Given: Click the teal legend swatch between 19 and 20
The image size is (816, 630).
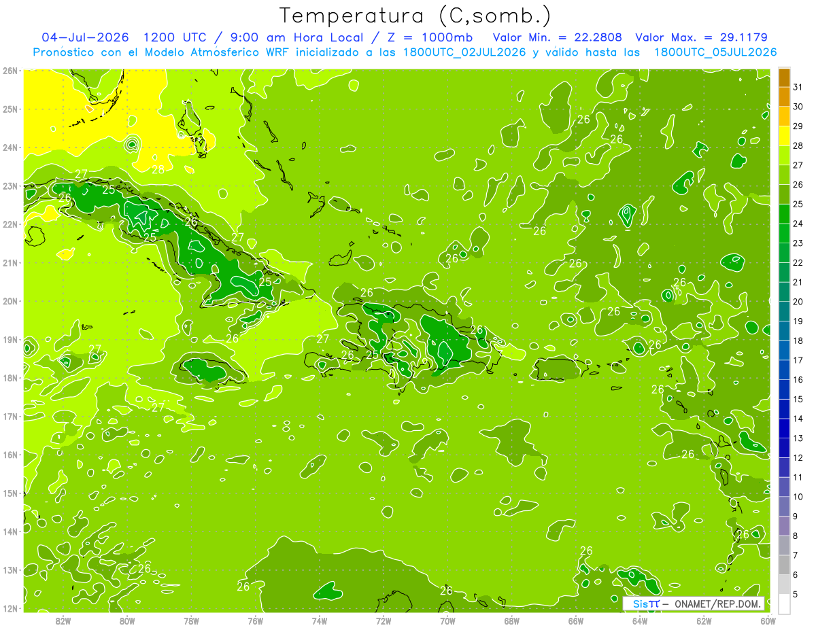Looking at the screenshot, I should pos(785,311).
